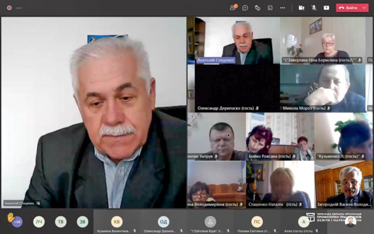Select the ЛЧ participant avatar
Image resolution: width=374 pixels, height=234 pixels.
point(39,222)
